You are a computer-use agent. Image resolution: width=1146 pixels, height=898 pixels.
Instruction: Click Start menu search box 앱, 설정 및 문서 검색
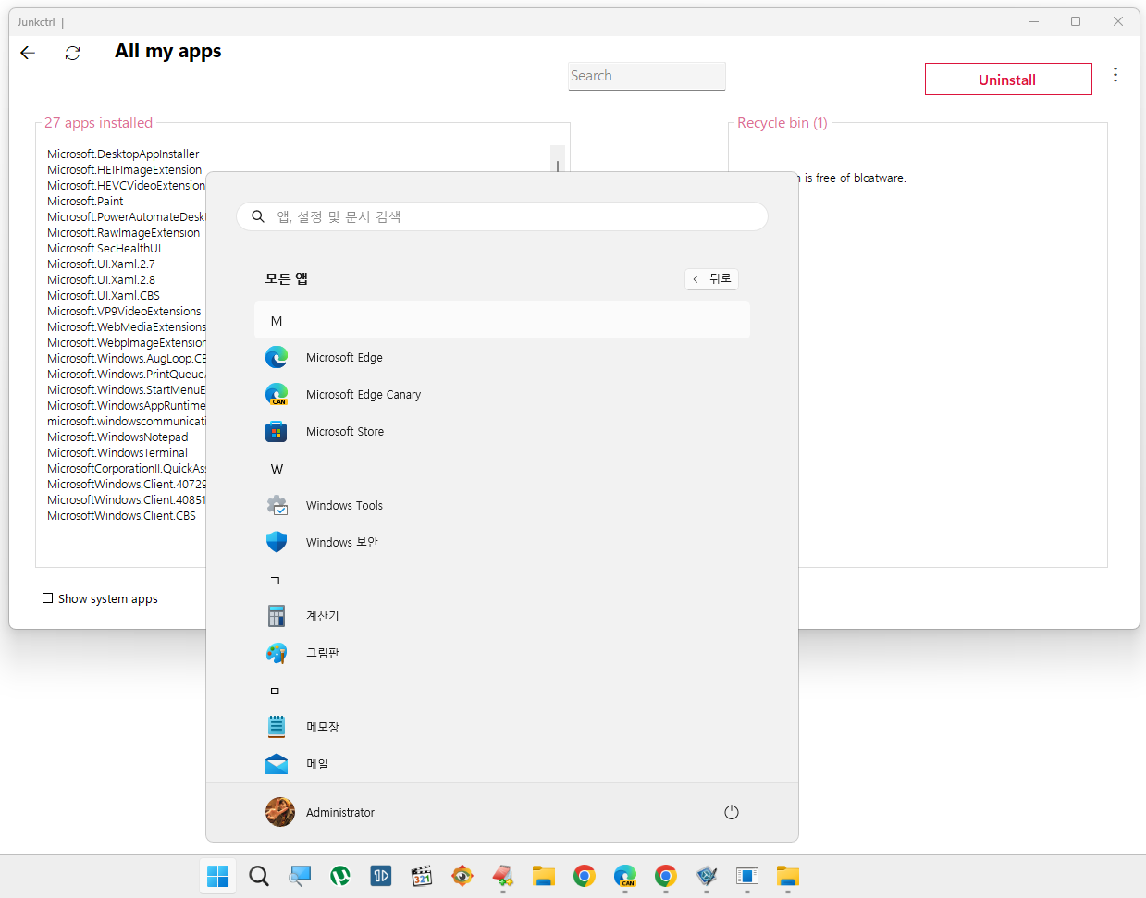click(x=502, y=216)
